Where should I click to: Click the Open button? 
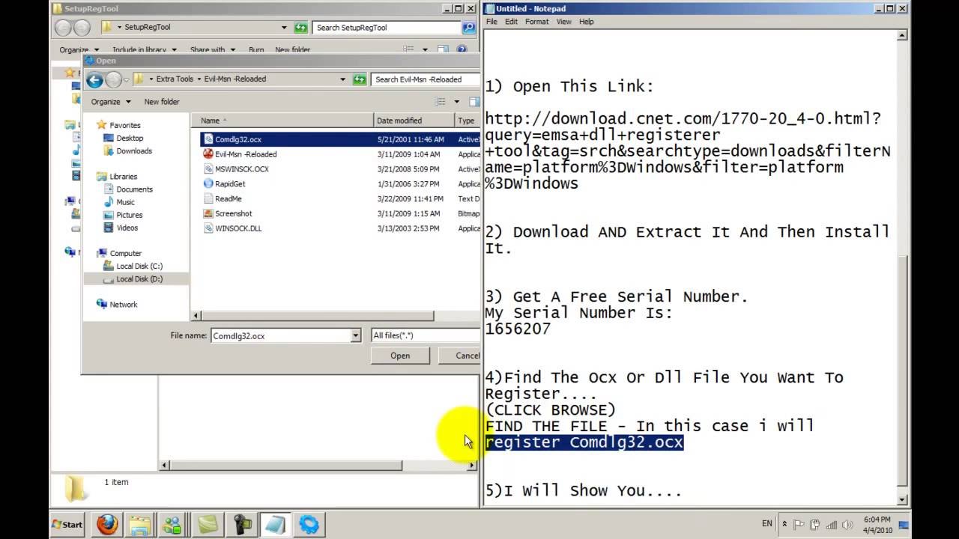pyautogui.click(x=400, y=356)
